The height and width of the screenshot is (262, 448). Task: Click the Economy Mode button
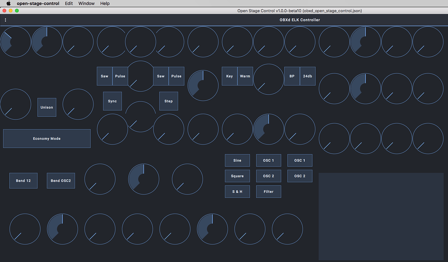tap(47, 138)
